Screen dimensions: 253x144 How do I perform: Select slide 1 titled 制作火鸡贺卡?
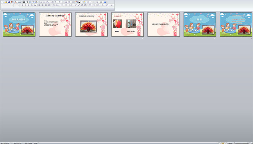19,25
